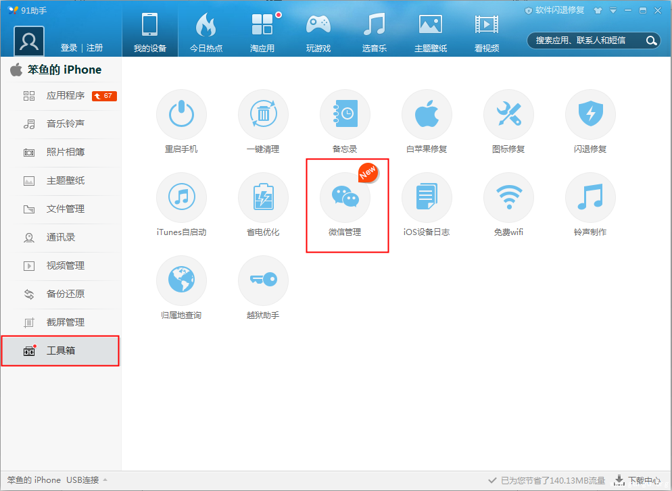Open the 重启手机 restart phone tool
This screenshot has width=672, height=491.
(x=181, y=114)
